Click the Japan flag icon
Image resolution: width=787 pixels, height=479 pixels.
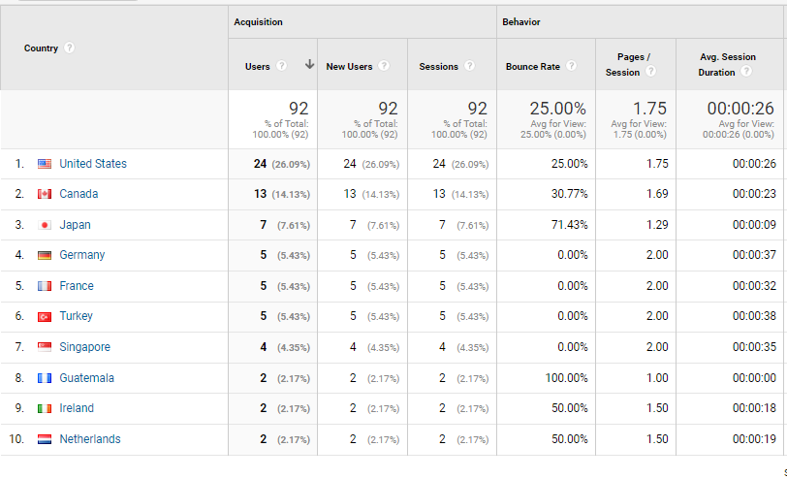pyautogui.click(x=45, y=225)
